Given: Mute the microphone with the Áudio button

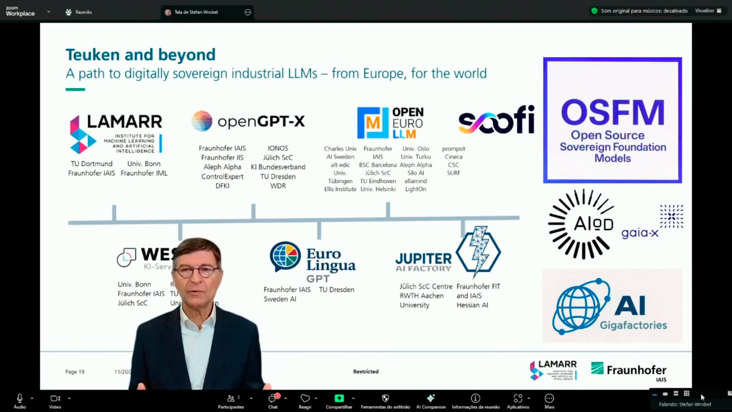Looking at the screenshot, I should pyautogui.click(x=19, y=400).
